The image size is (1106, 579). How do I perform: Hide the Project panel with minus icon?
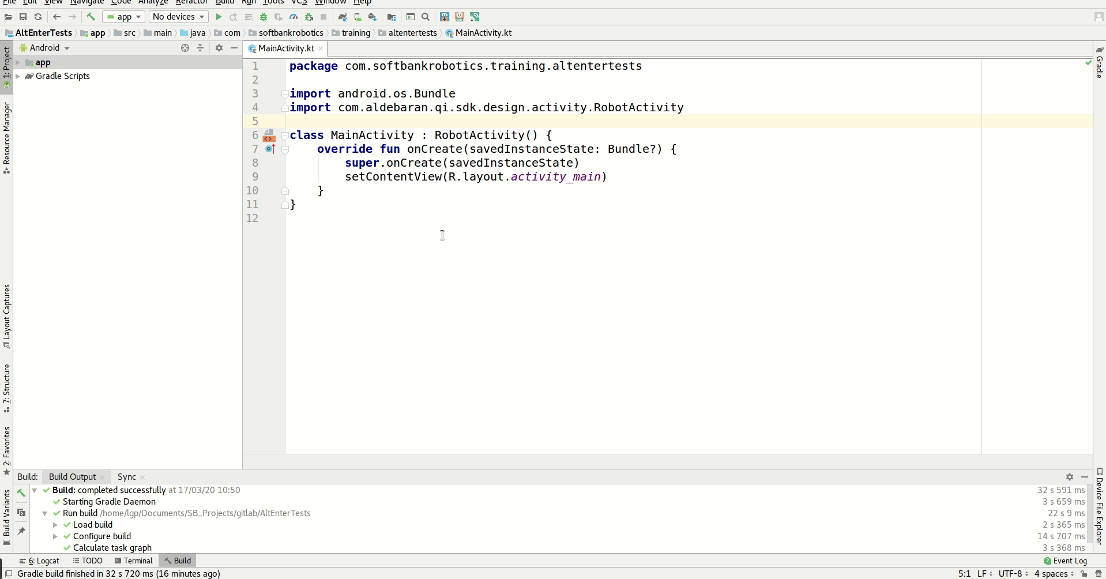pyautogui.click(x=234, y=48)
